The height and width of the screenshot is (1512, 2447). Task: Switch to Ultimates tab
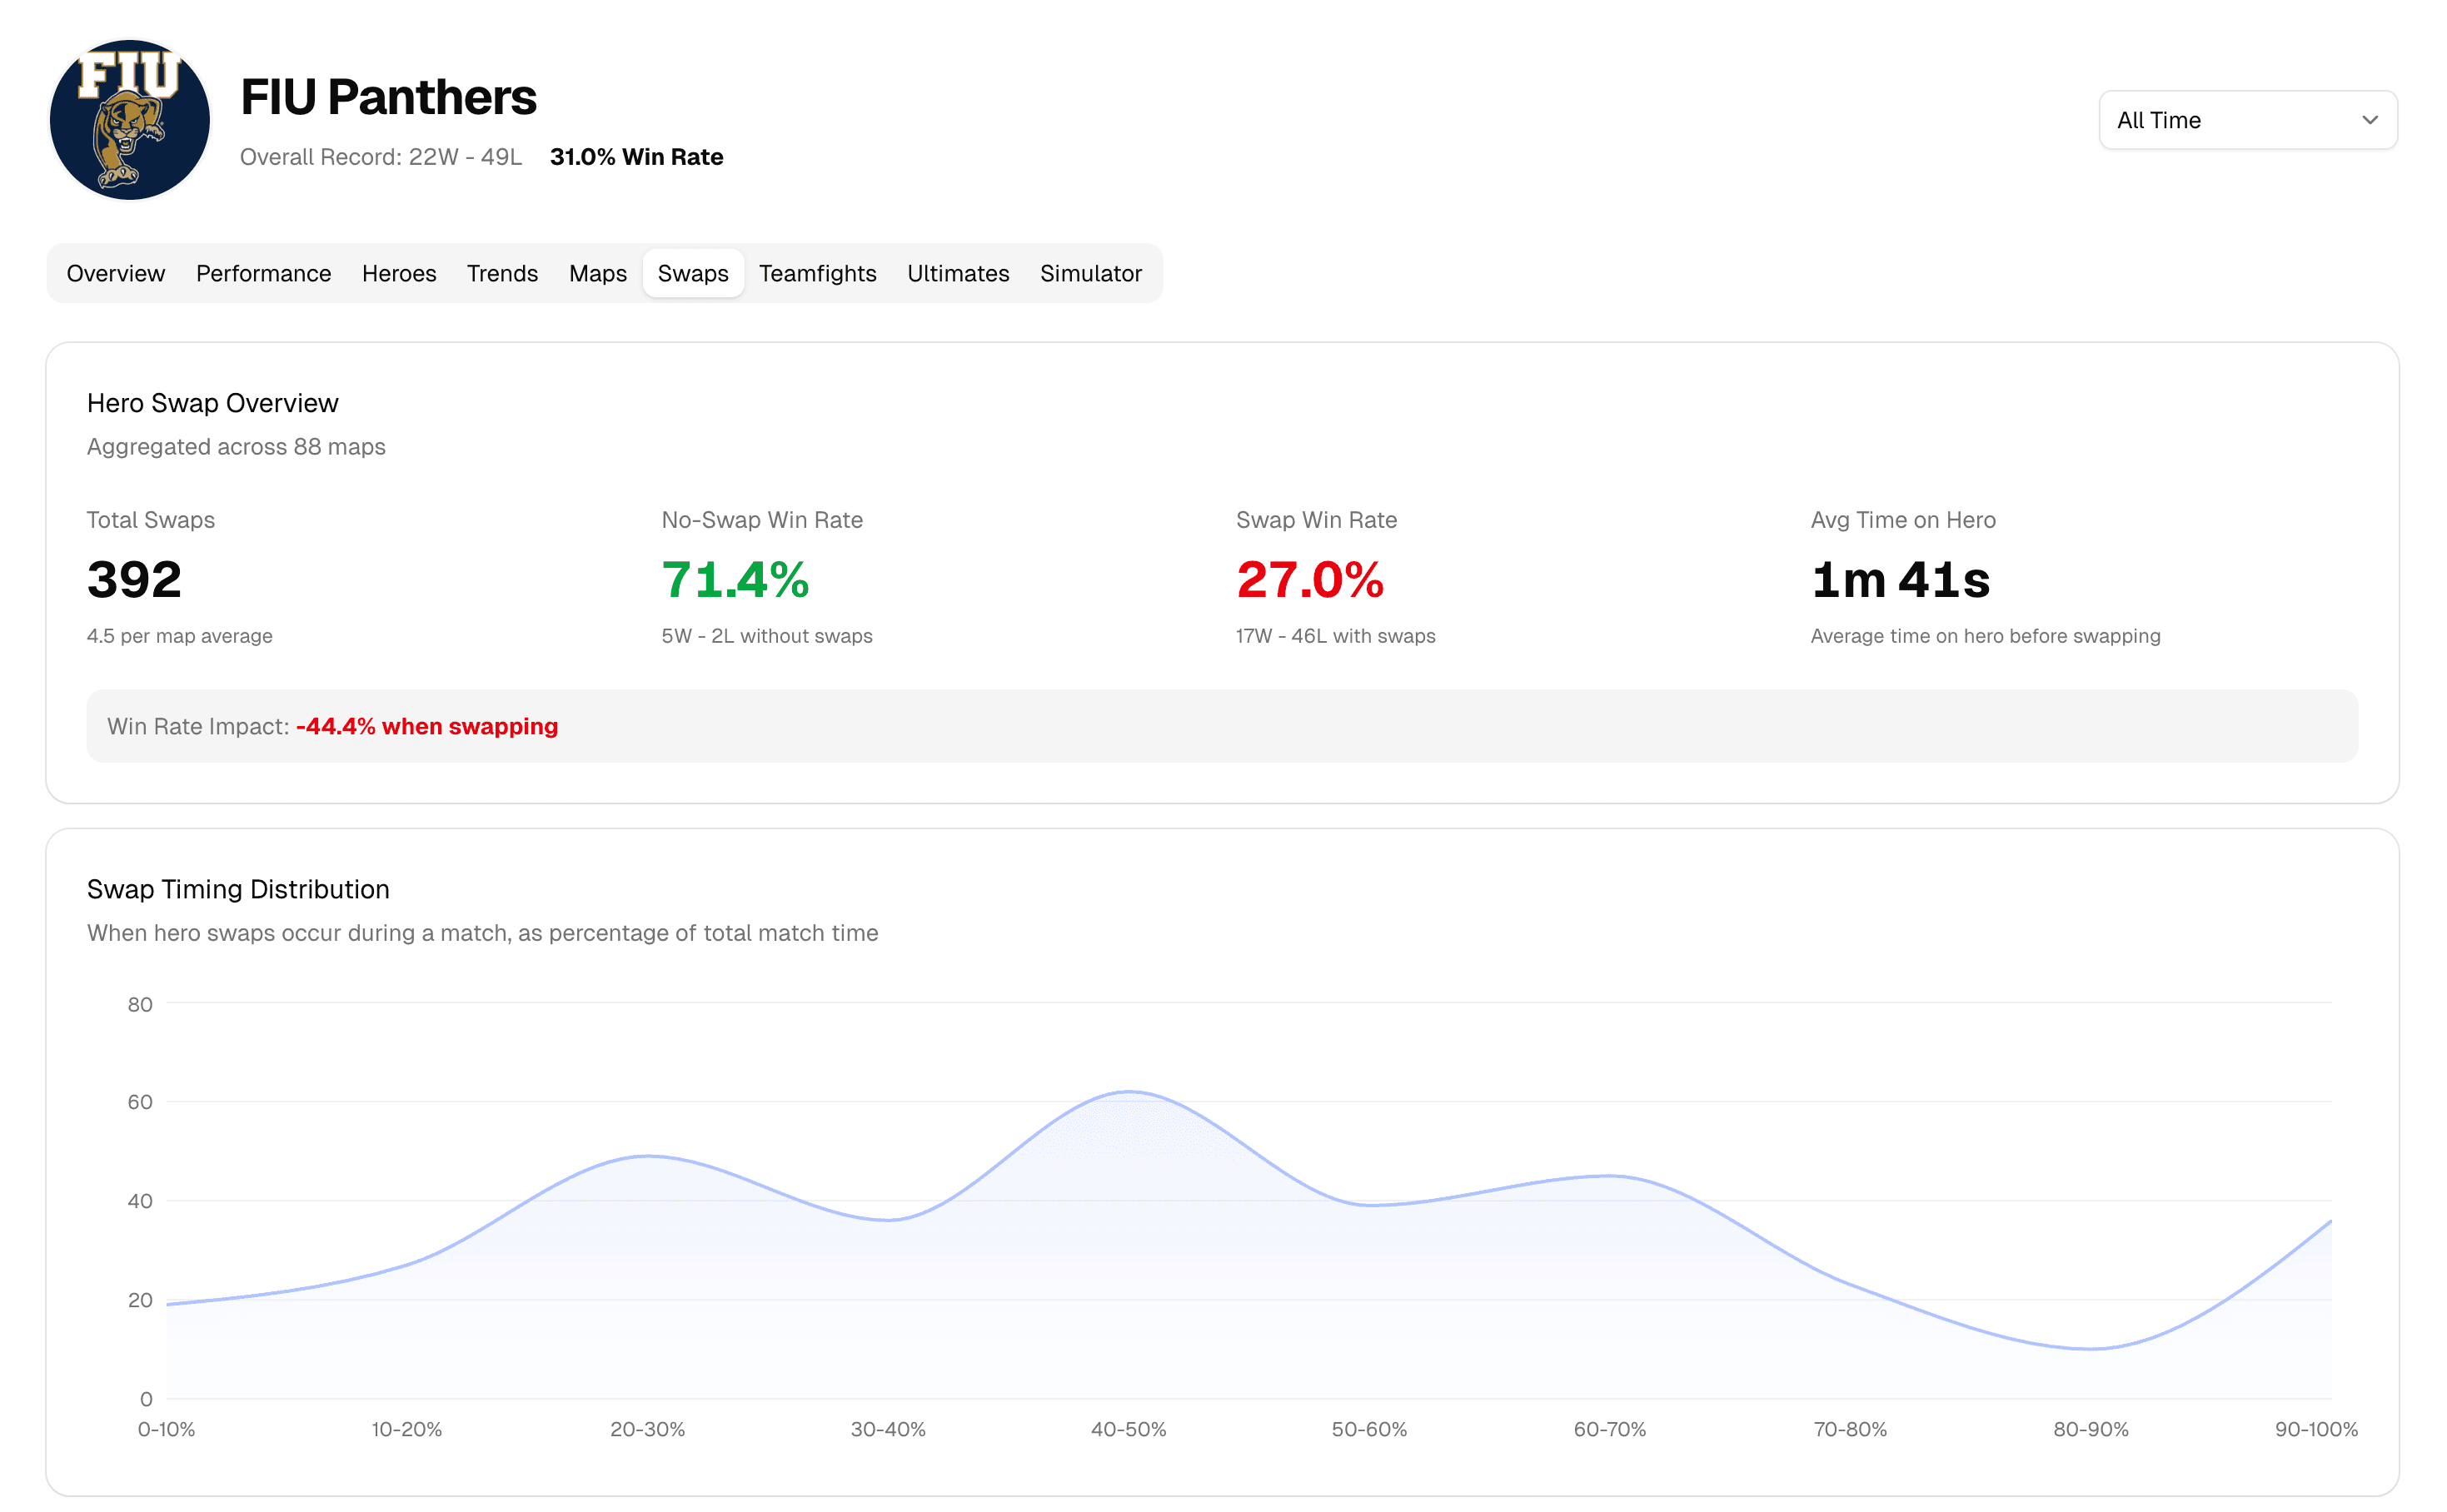(x=957, y=273)
